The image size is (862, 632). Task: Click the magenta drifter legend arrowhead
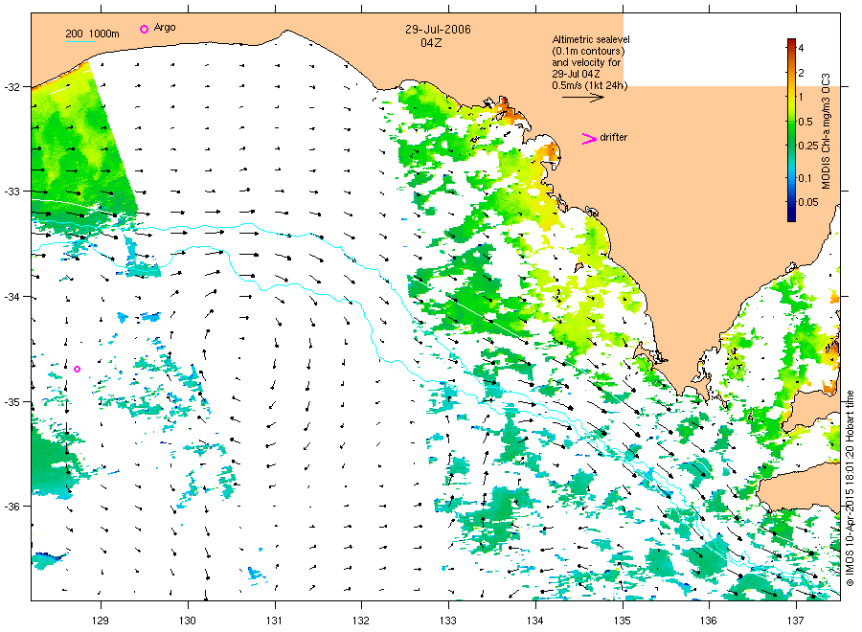[x=589, y=139]
